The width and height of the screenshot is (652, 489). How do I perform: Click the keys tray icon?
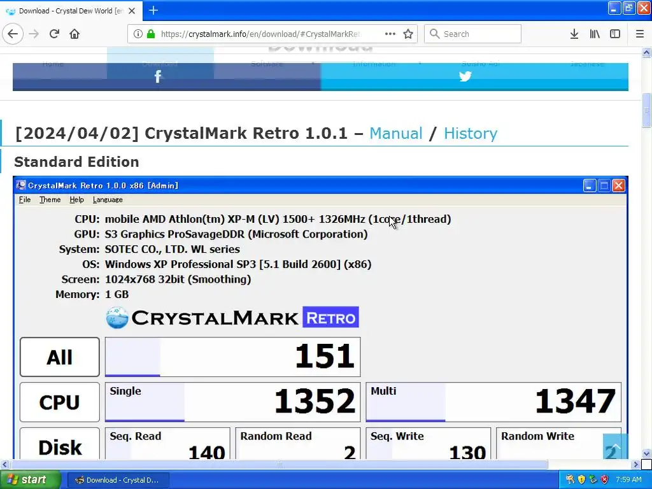[x=570, y=479]
